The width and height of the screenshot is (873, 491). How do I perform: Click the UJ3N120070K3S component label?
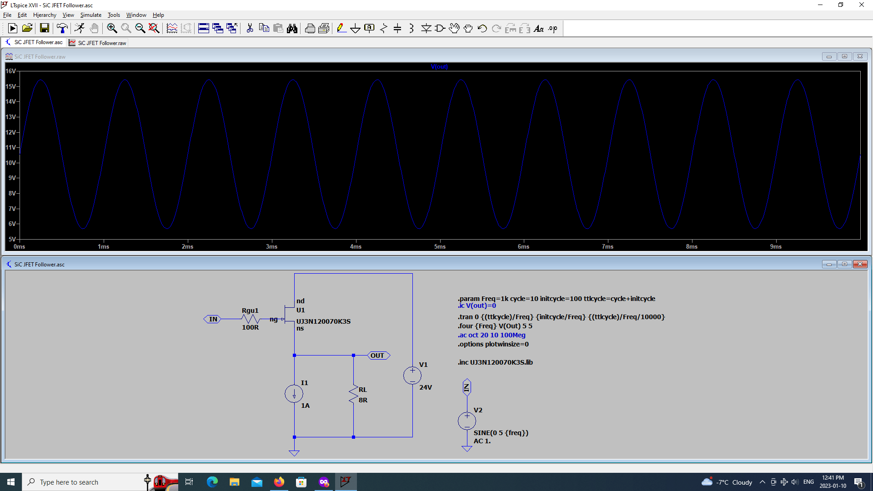[323, 321]
